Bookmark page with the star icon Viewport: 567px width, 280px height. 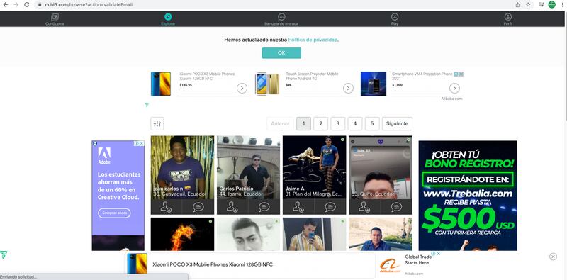coord(528,5)
